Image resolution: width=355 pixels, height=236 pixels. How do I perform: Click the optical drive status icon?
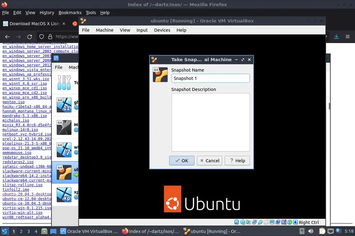click(x=243, y=222)
